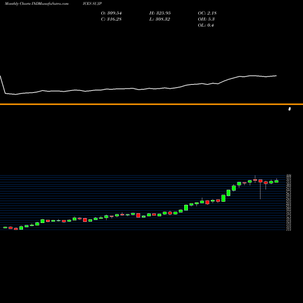Click the last green candle on the right
This screenshot has height=303, width=303.
point(276,181)
